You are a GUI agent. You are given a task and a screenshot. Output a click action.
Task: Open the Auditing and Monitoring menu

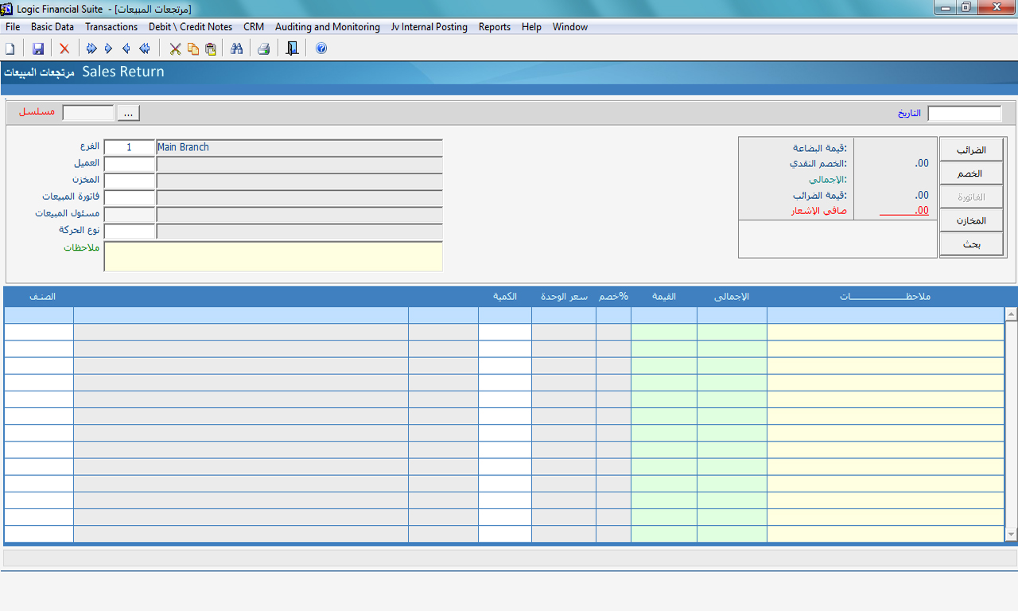tap(327, 27)
